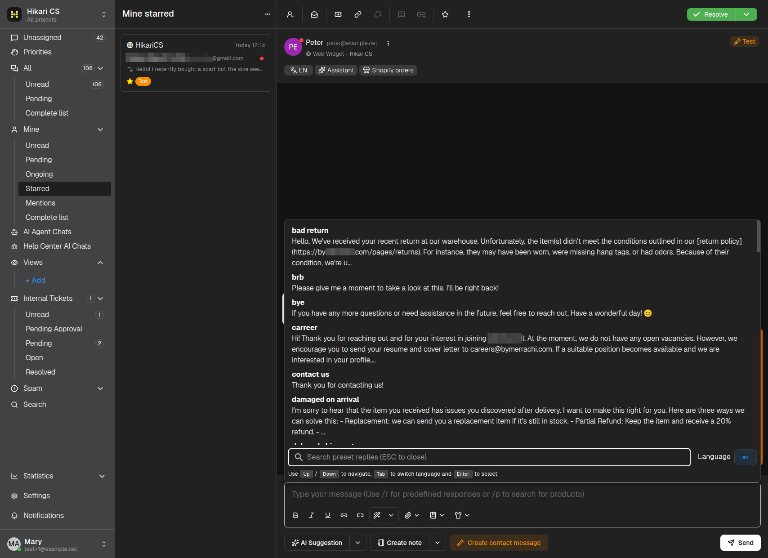Select the carreer preset reply
Image resolution: width=768 pixels, height=558 pixels.
[521, 344]
